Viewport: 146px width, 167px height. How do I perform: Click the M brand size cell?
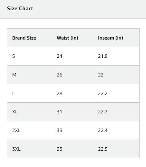coord(14,75)
